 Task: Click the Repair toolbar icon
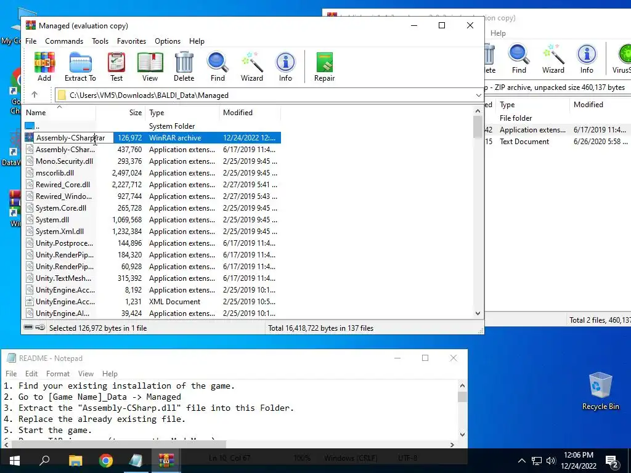pyautogui.click(x=324, y=67)
